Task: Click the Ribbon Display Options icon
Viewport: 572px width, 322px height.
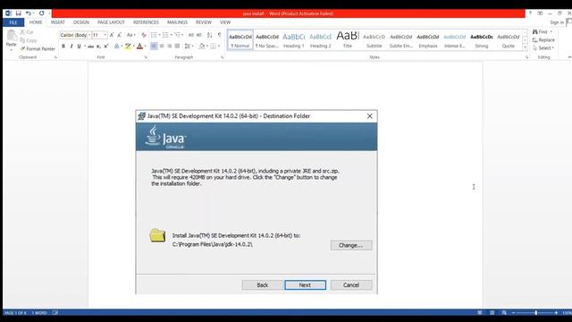Action: [x=540, y=13]
